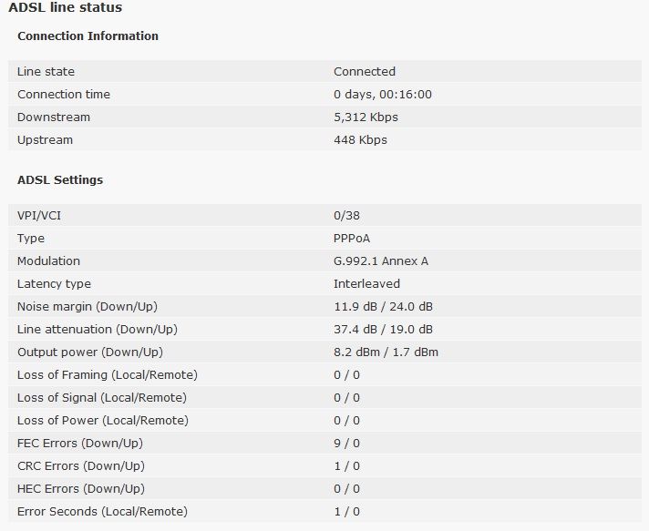Click the Loss of Framing row label
This screenshot has width=649, height=531.
[x=107, y=375]
